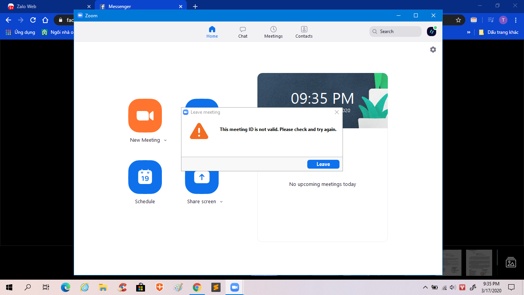Open the Wi-Fi network tray icon
This screenshot has height=295, width=524.
(444, 287)
